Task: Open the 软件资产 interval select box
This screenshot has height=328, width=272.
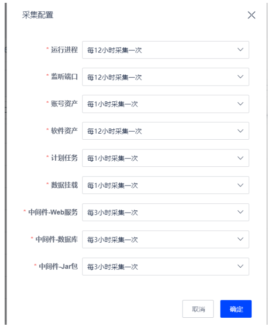Action: pyautogui.click(x=165, y=131)
